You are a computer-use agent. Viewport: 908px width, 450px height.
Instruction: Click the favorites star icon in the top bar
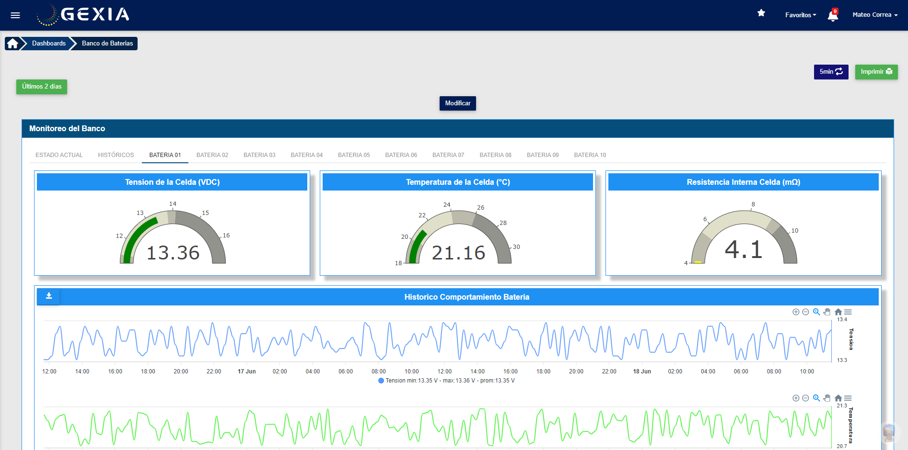tap(761, 13)
